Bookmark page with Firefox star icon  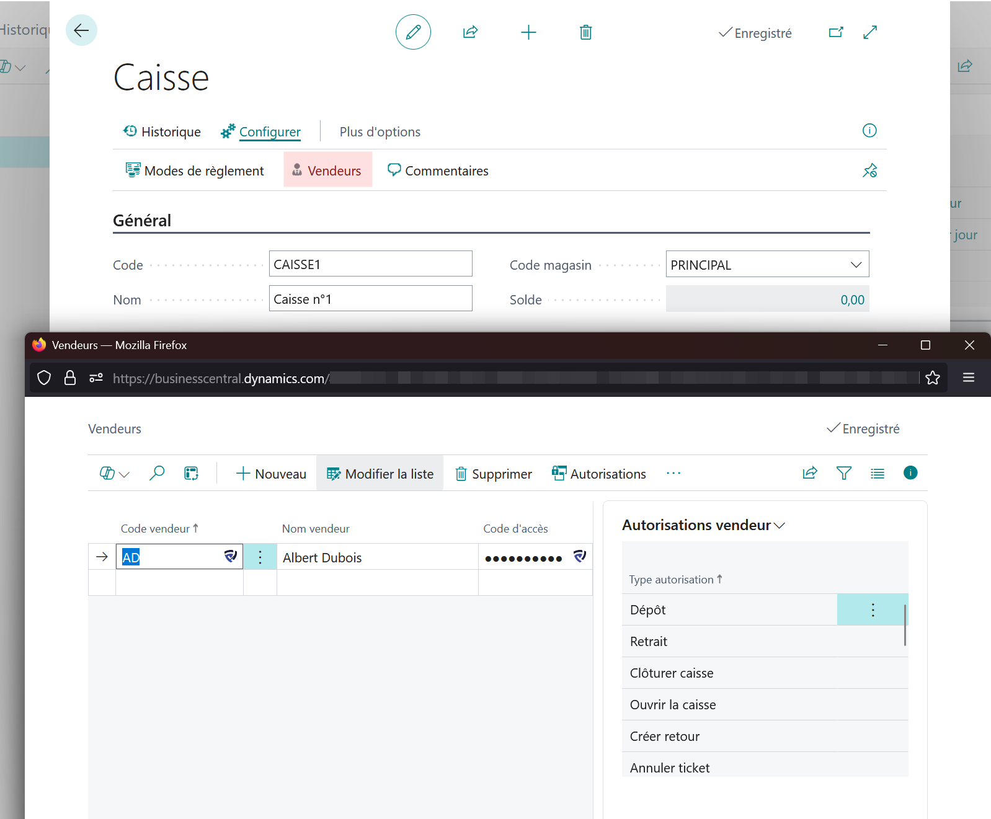click(x=932, y=378)
